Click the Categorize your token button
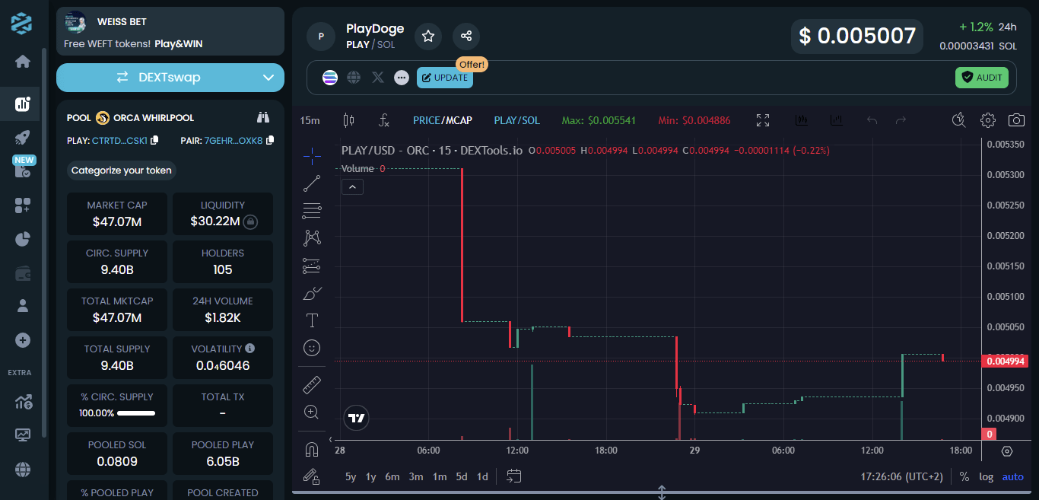Viewport: 1039px width, 500px height. (x=122, y=170)
